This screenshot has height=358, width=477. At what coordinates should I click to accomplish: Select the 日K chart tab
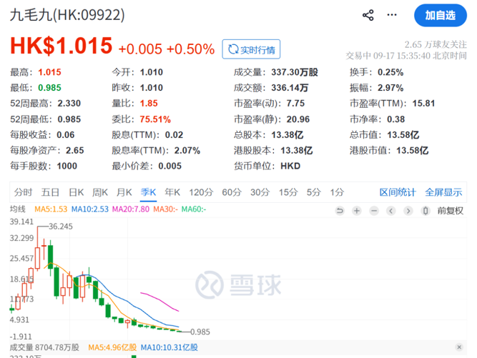[77, 192]
